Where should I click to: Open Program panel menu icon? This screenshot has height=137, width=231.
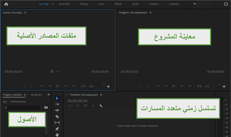(150, 13)
